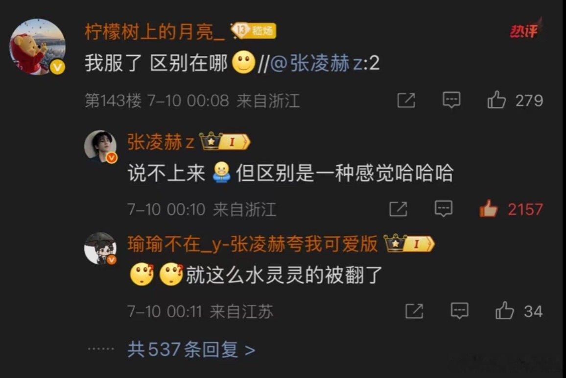Open the username 柠檬树上的月亮_
566x378 pixels.
point(155,31)
